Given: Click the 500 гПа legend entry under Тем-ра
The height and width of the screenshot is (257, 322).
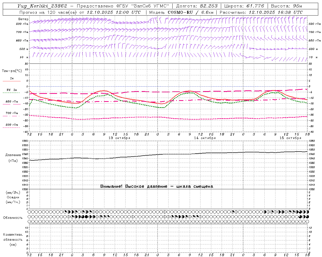Looking at the screenshot, I should (x=12, y=125).
